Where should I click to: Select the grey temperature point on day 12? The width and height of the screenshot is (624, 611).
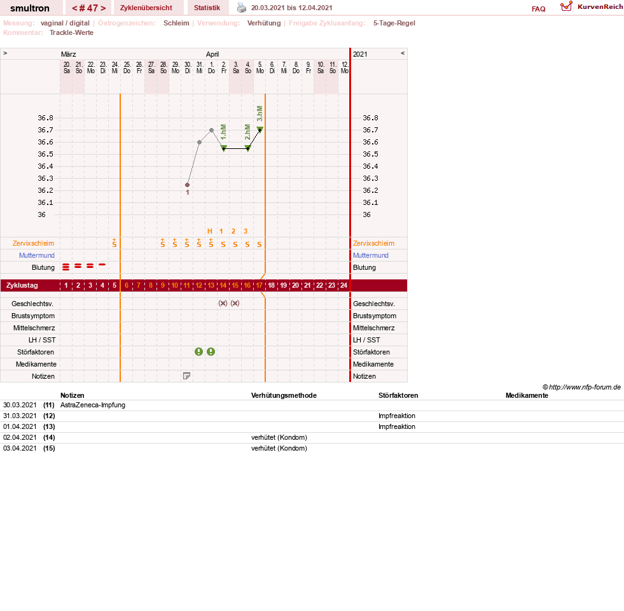(199, 142)
